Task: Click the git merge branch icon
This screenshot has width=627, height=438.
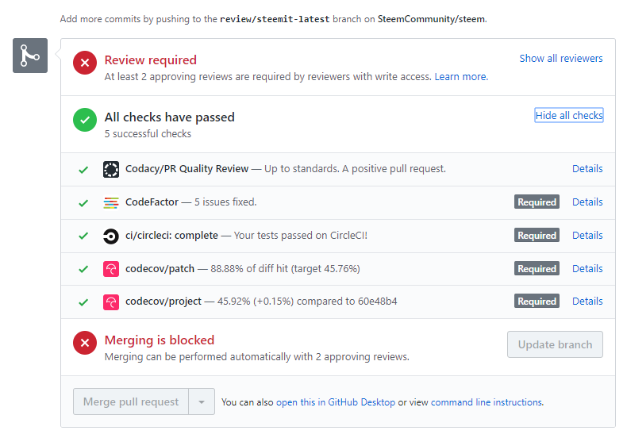Action: click(30, 56)
